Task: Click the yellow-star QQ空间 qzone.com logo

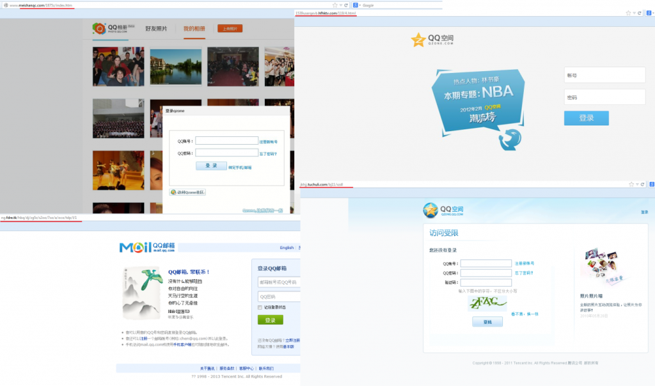Action: point(432,40)
